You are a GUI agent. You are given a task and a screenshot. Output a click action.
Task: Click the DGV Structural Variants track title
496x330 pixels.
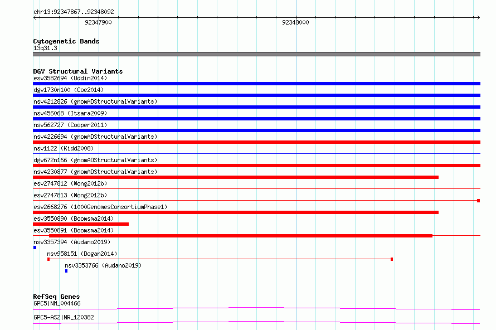pos(78,71)
